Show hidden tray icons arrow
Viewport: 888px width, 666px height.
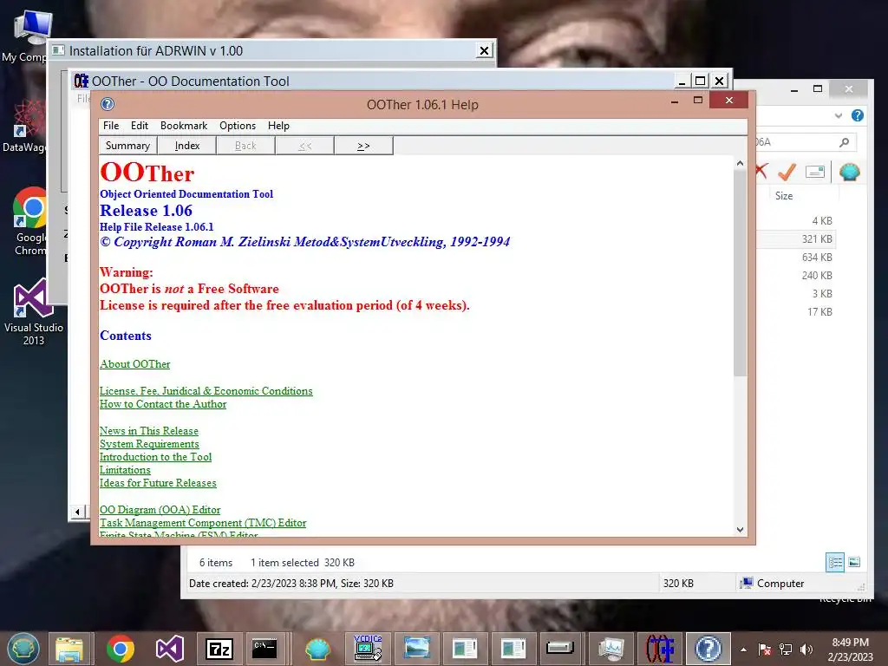click(743, 650)
